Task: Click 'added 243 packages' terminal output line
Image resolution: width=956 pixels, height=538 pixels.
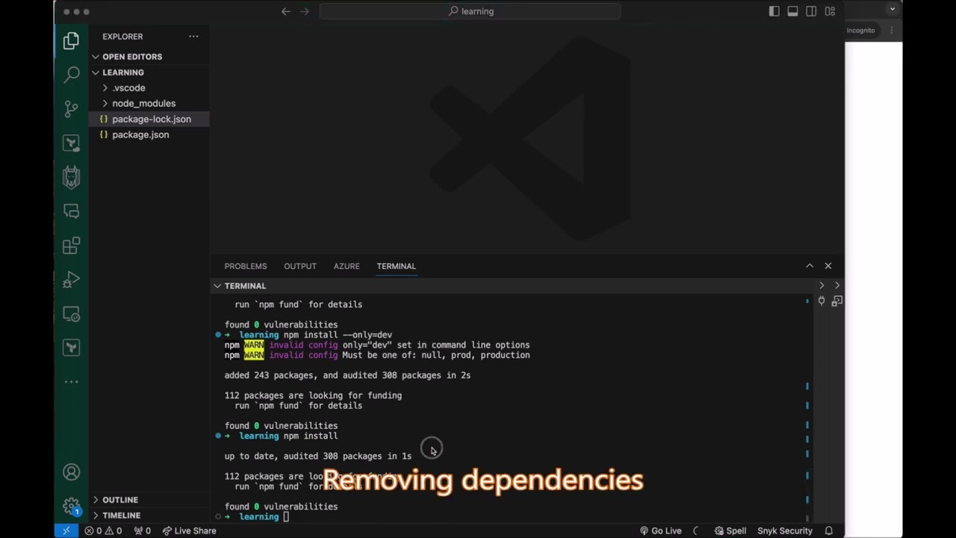Action: click(x=347, y=375)
